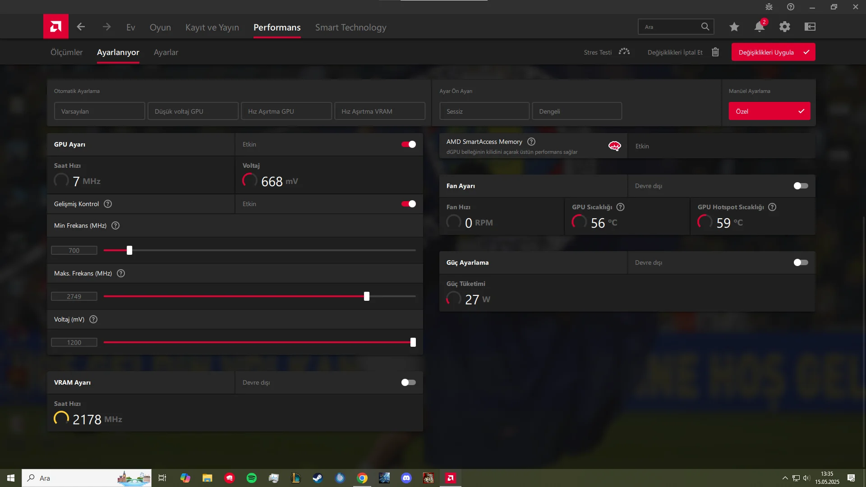The height and width of the screenshot is (487, 866).
Task: Turn off the Gelişmiş Kontrol toggle
Action: [409, 204]
